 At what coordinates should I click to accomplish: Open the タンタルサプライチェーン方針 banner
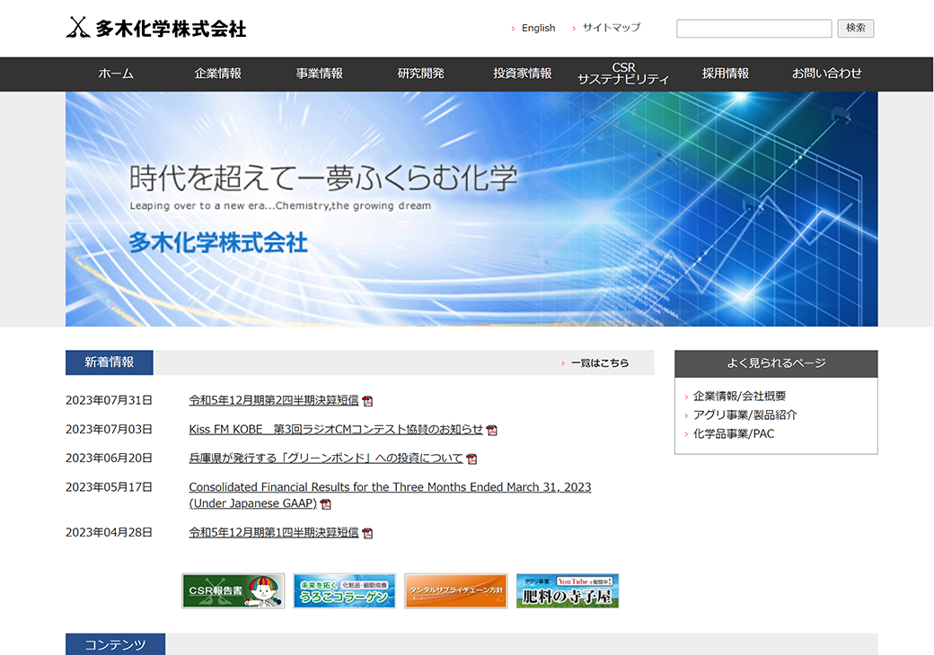(455, 590)
